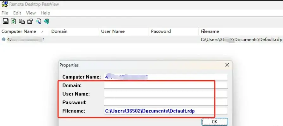
Task: Click the globe icon on the computer row
Action: pyautogui.click(x=3, y=39)
